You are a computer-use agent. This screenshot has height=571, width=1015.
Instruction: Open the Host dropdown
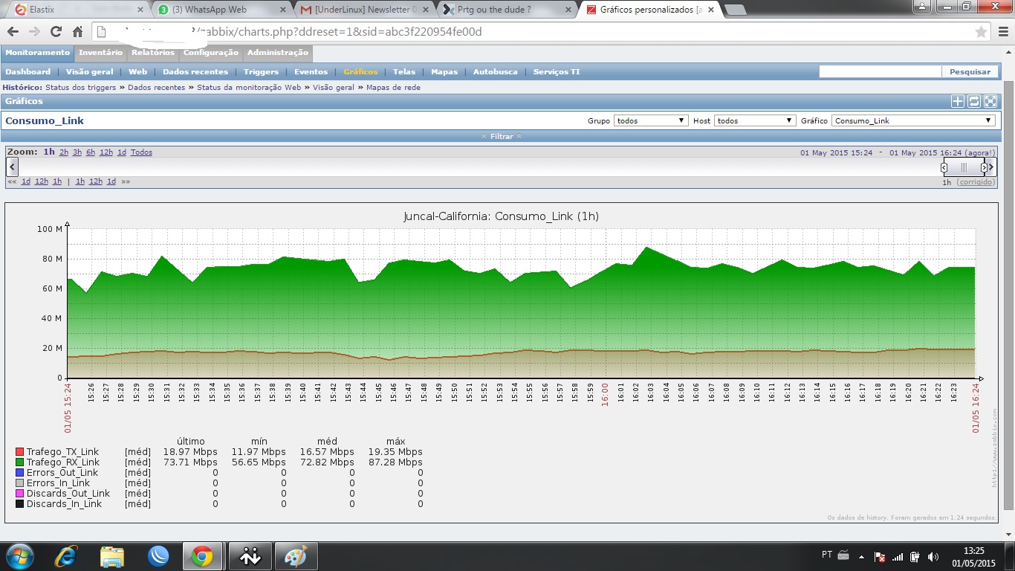click(x=755, y=120)
